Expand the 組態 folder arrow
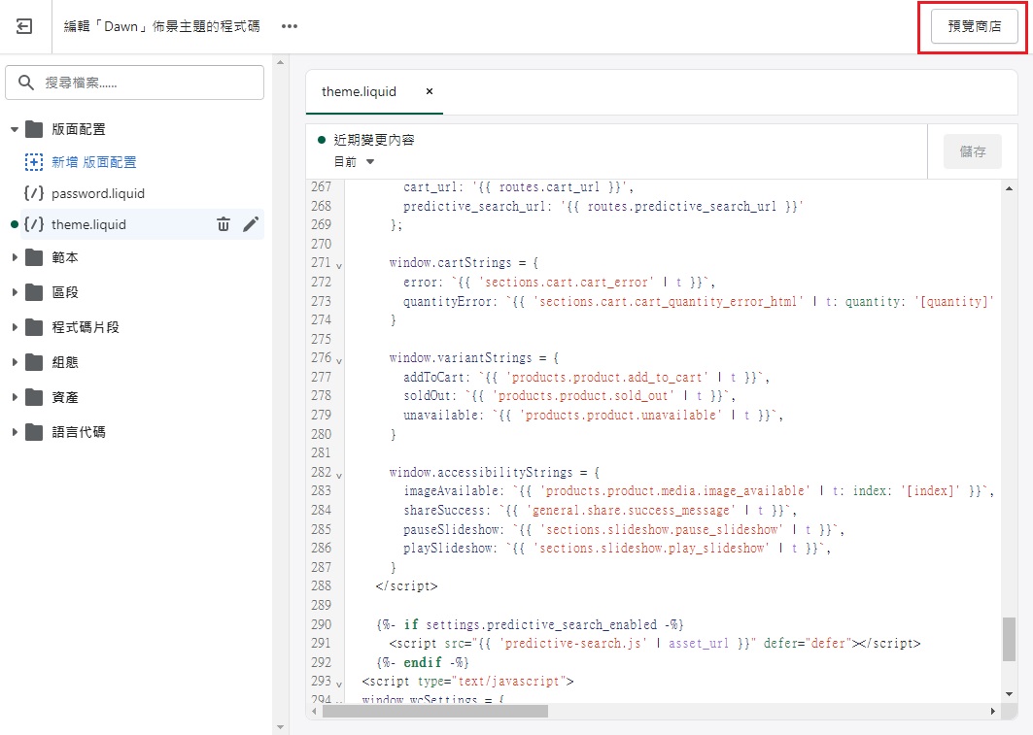 pos(15,362)
